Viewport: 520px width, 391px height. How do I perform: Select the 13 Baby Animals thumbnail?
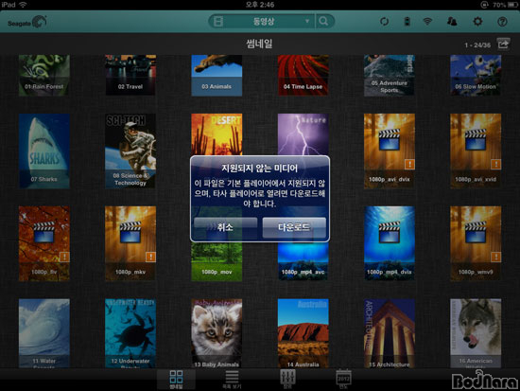[217, 333]
